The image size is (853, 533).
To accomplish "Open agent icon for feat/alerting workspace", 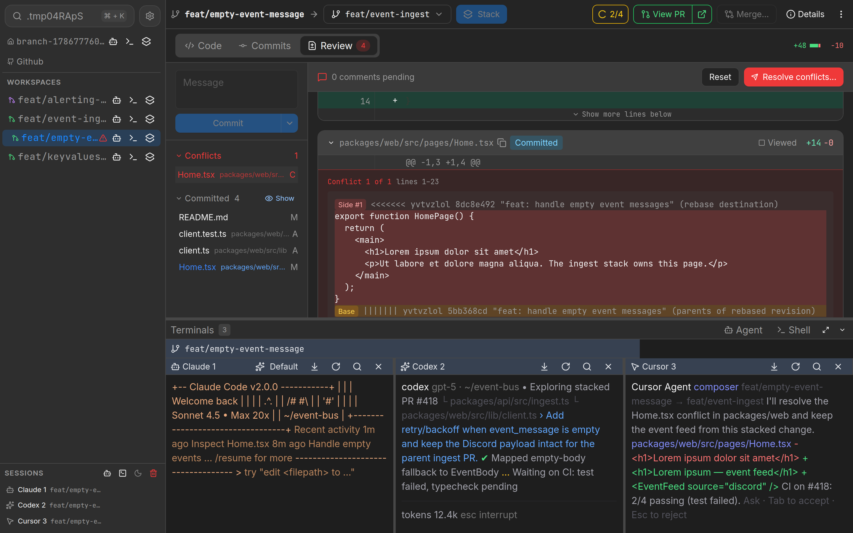I will point(117,100).
